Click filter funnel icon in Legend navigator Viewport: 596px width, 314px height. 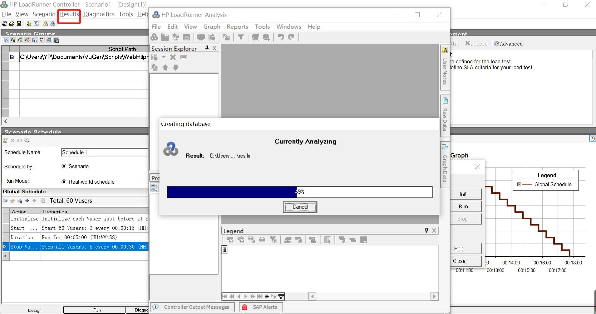281,297
